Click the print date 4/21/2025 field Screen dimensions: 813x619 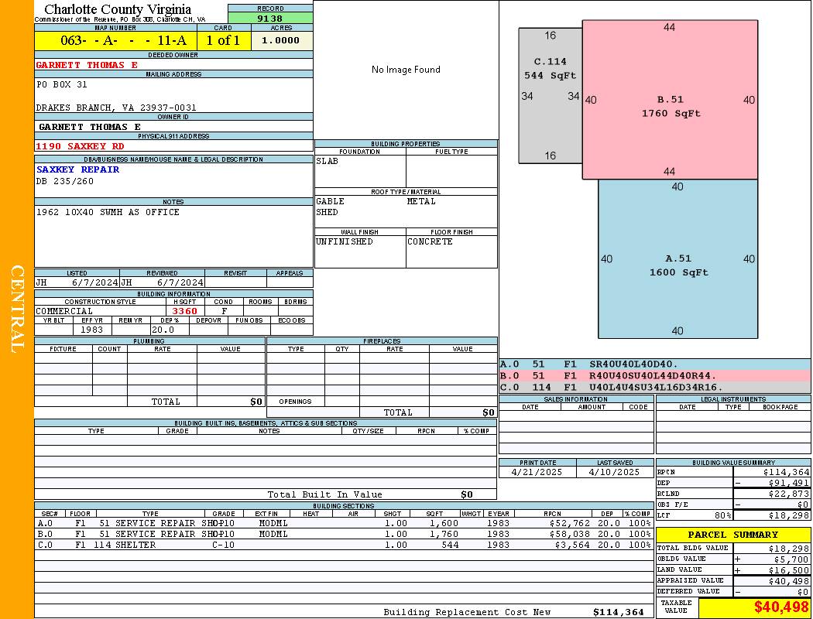pyautogui.click(x=537, y=472)
